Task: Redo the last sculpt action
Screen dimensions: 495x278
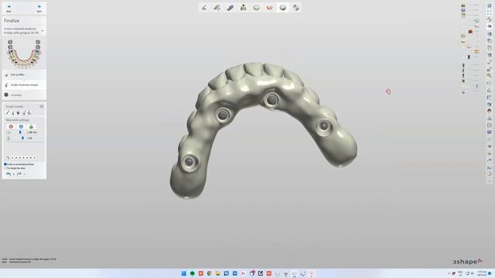Action: (19, 174)
